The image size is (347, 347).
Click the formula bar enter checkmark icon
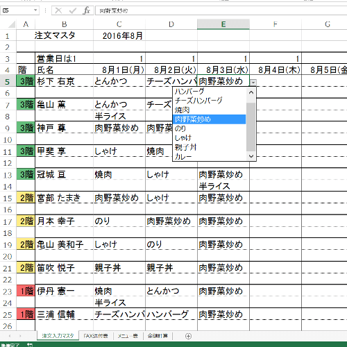pyautogui.click(x=73, y=10)
